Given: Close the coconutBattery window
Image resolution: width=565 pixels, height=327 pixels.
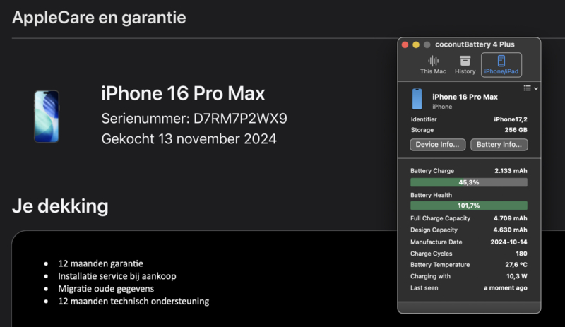Looking at the screenshot, I should pos(405,44).
